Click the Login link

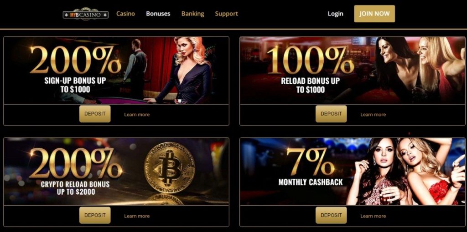point(335,14)
